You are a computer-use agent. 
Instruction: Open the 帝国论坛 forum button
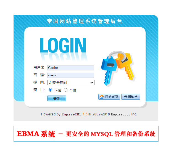tap(131, 97)
